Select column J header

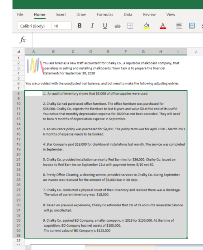point(196,51)
